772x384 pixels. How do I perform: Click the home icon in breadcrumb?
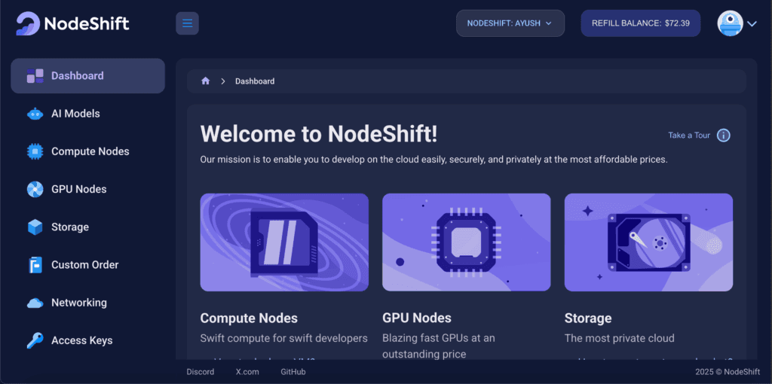click(205, 81)
